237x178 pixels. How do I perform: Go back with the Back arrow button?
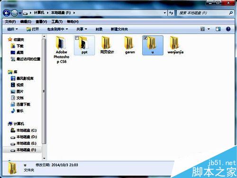coord(7,13)
